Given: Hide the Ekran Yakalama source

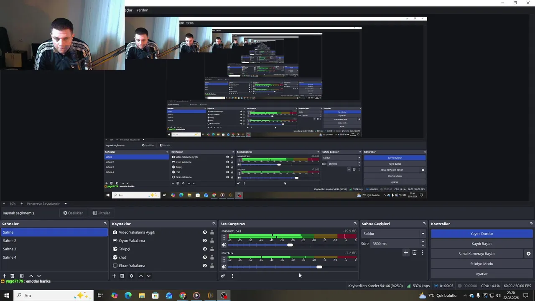Looking at the screenshot, I should tap(205, 266).
